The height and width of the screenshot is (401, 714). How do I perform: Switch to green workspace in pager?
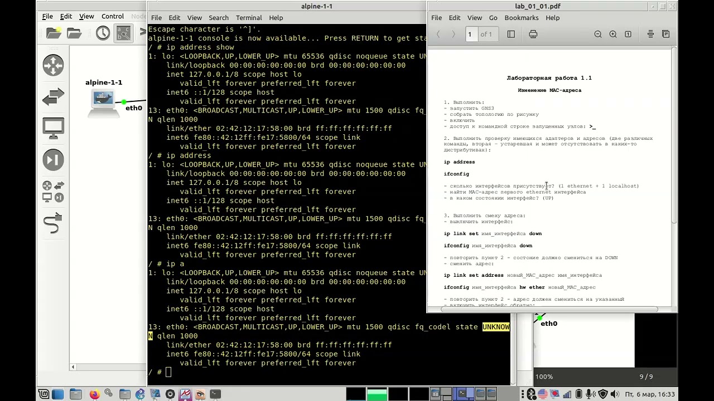pyautogui.click(x=377, y=394)
